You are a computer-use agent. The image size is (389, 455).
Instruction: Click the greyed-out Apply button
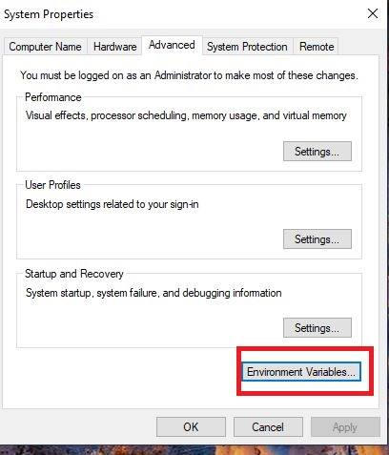[345, 427]
